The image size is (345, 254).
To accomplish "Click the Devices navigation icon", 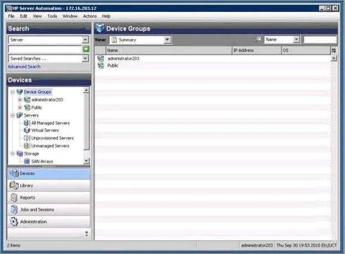I will coord(14,174).
